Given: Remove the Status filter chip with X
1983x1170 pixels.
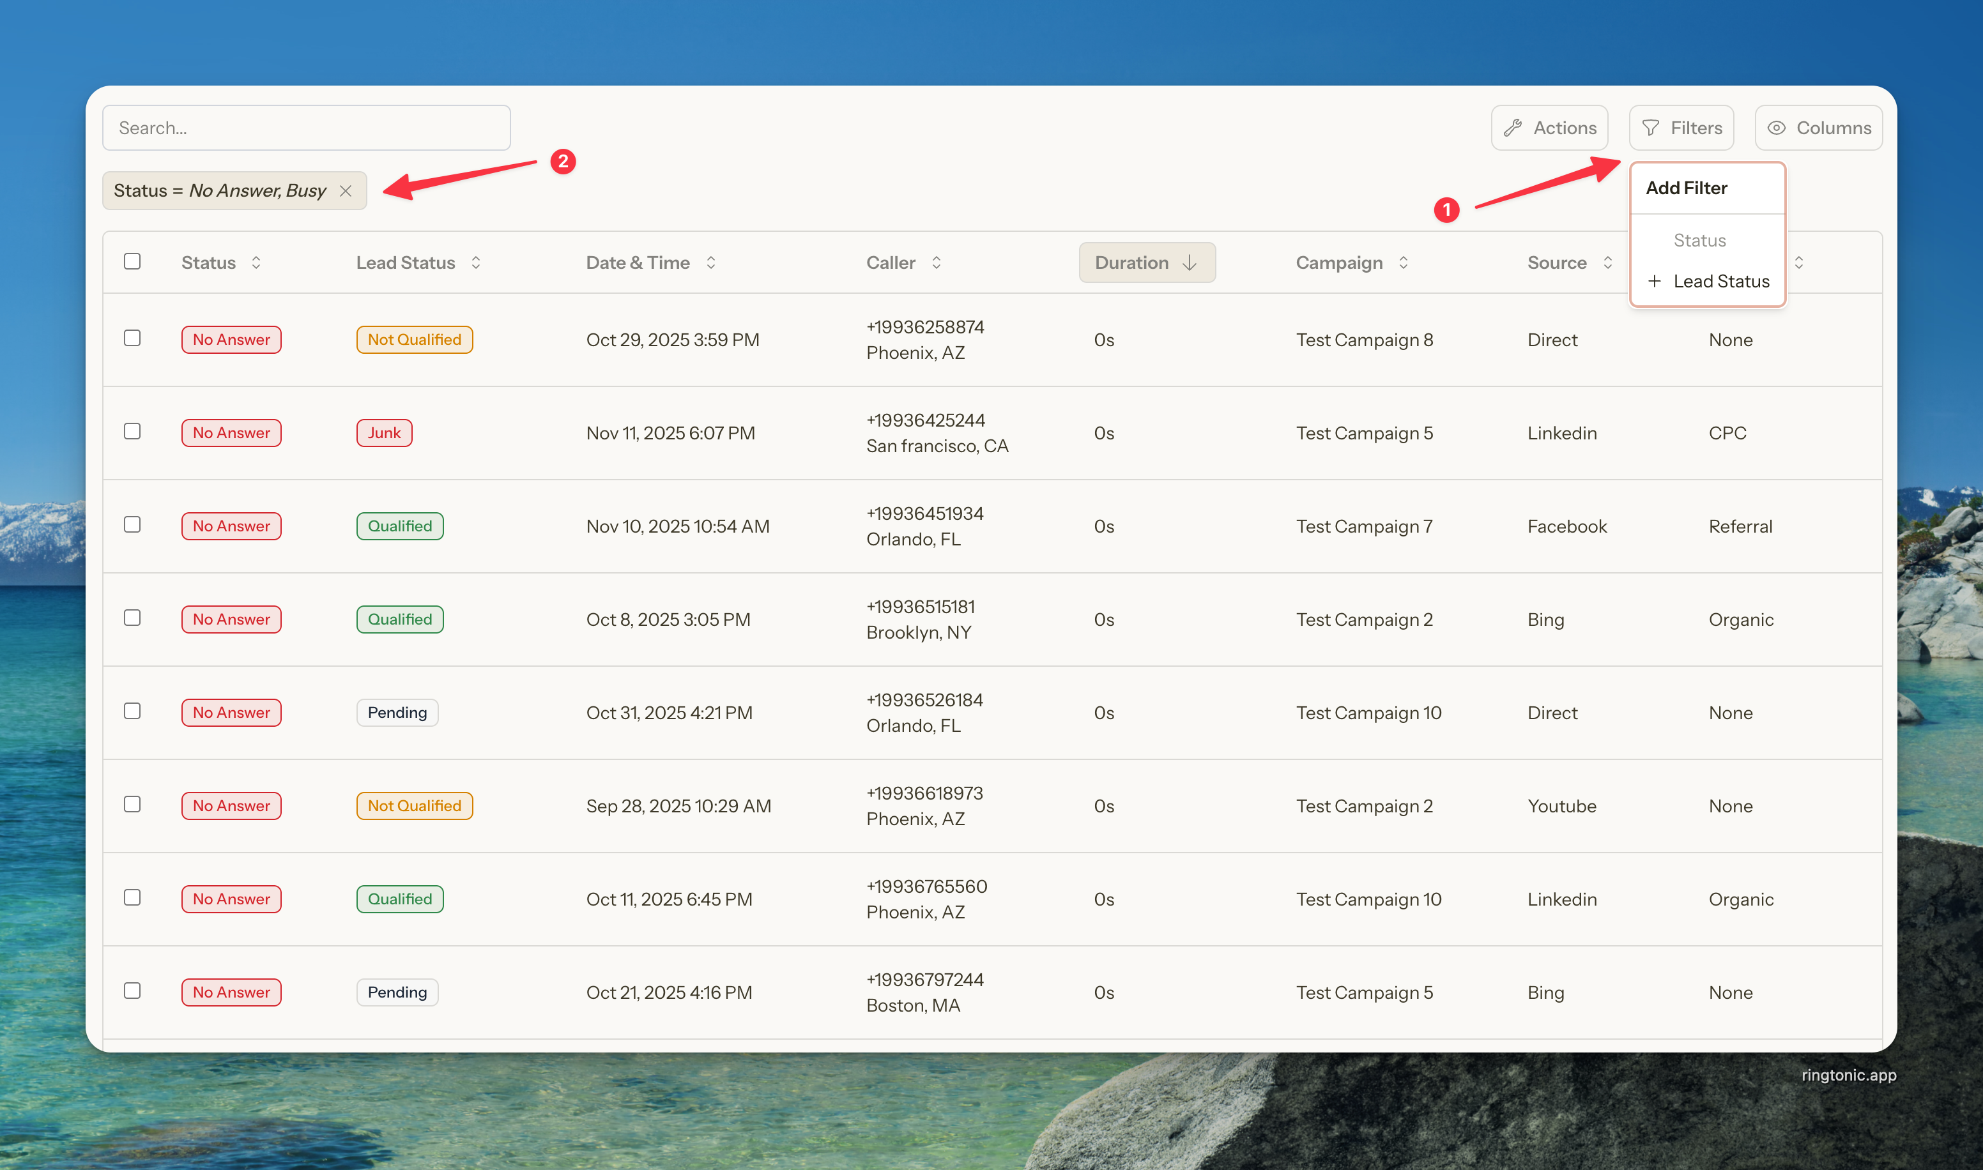Looking at the screenshot, I should [346, 191].
